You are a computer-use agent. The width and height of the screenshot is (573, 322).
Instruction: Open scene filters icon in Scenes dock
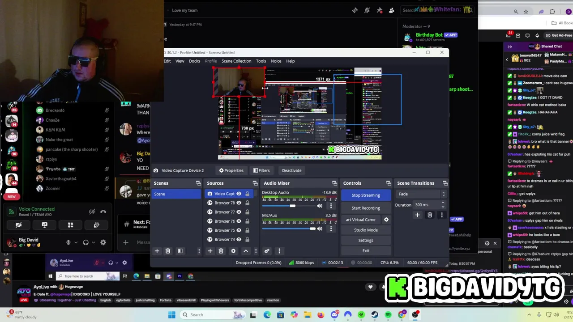click(180, 251)
